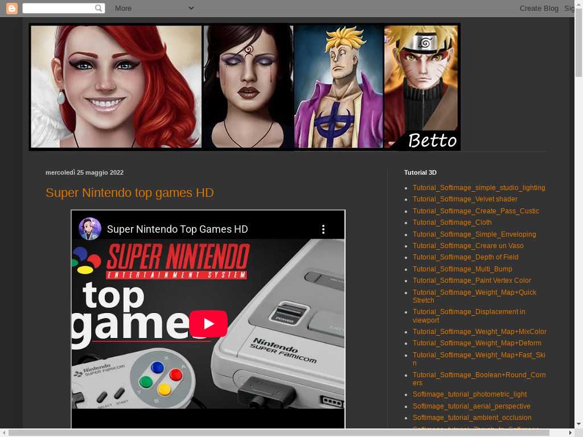Open the Tutorial_Softimage_Cloth link
The width and height of the screenshot is (583, 437).
tap(452, 222)
